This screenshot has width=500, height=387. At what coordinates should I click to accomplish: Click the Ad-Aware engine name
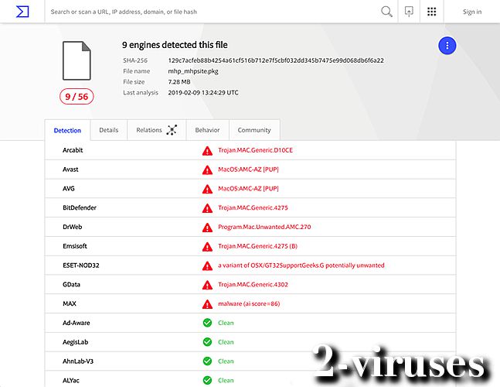(77, 323)
